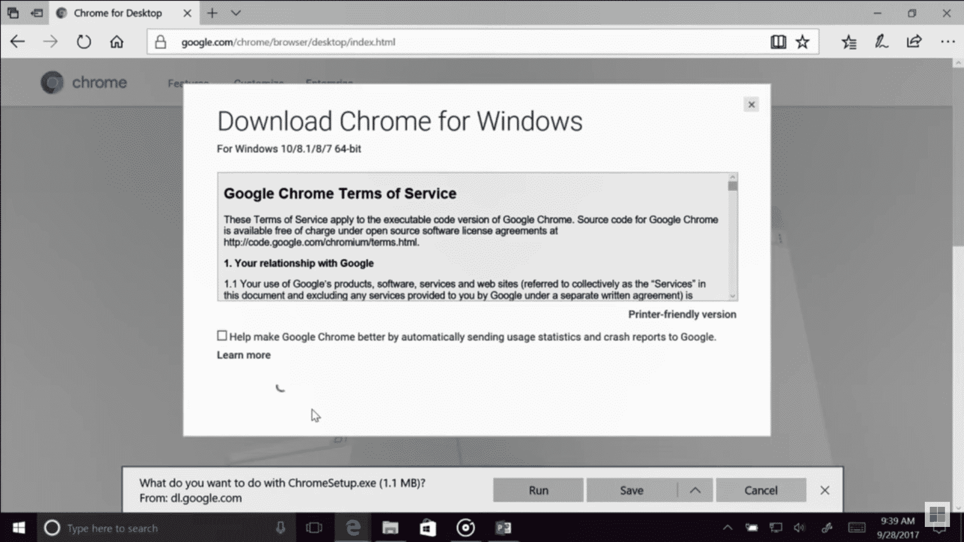
Task: Add this page to favorites with the star
Action: point(802,42)
